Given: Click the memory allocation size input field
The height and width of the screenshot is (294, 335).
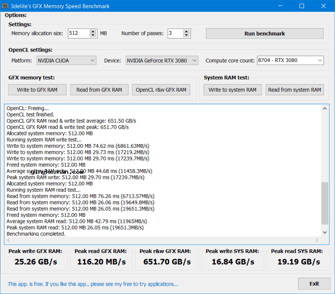Looking at the screenshot, I should 78,34.
